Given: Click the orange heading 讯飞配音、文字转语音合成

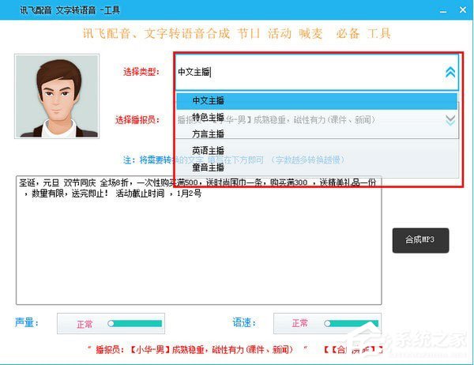Looking at the screenshot, I should (x=156, y=33).
